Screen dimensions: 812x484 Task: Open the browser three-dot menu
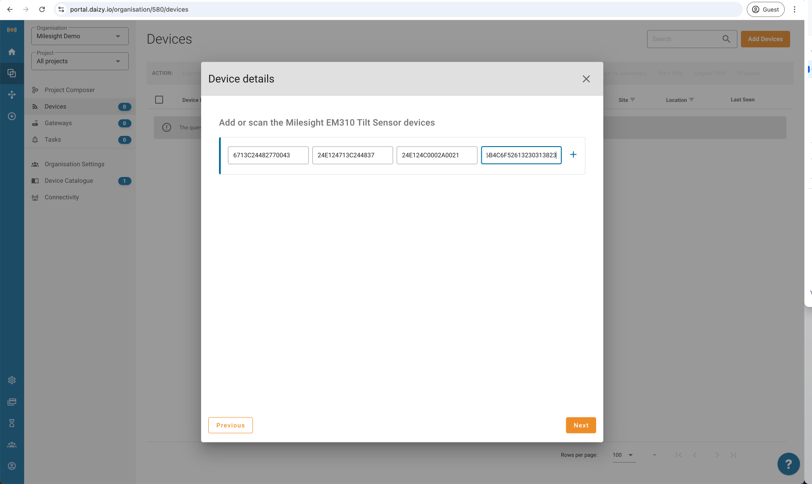(795, 9)
